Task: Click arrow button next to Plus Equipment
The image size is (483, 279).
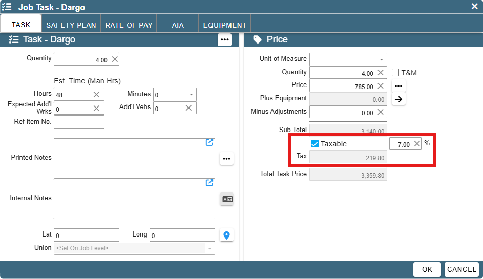Action: (x=398, y=99)
